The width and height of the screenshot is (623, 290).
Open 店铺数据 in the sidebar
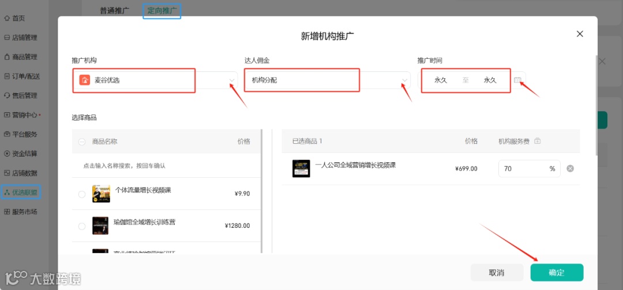pyautogui.click(x=21, y=173)
